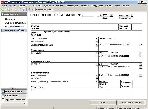
Task: Click the Save floppy disk icon
Action: 24,9
